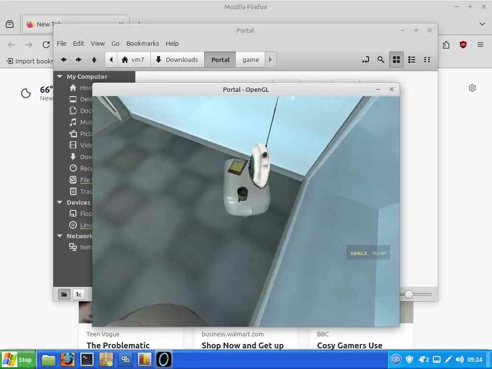Open the Cosy Gamers Use article

pos(350,345)
